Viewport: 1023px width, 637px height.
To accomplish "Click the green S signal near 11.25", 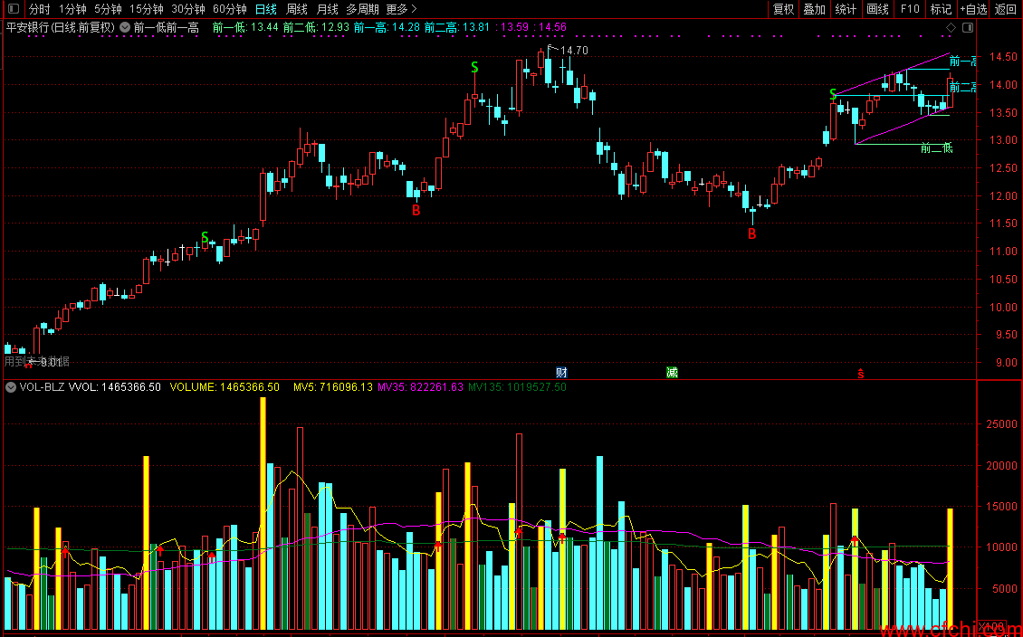I will [x=205, y=237].
